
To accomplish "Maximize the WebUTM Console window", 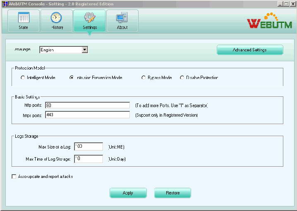I will tap(286, 4).
